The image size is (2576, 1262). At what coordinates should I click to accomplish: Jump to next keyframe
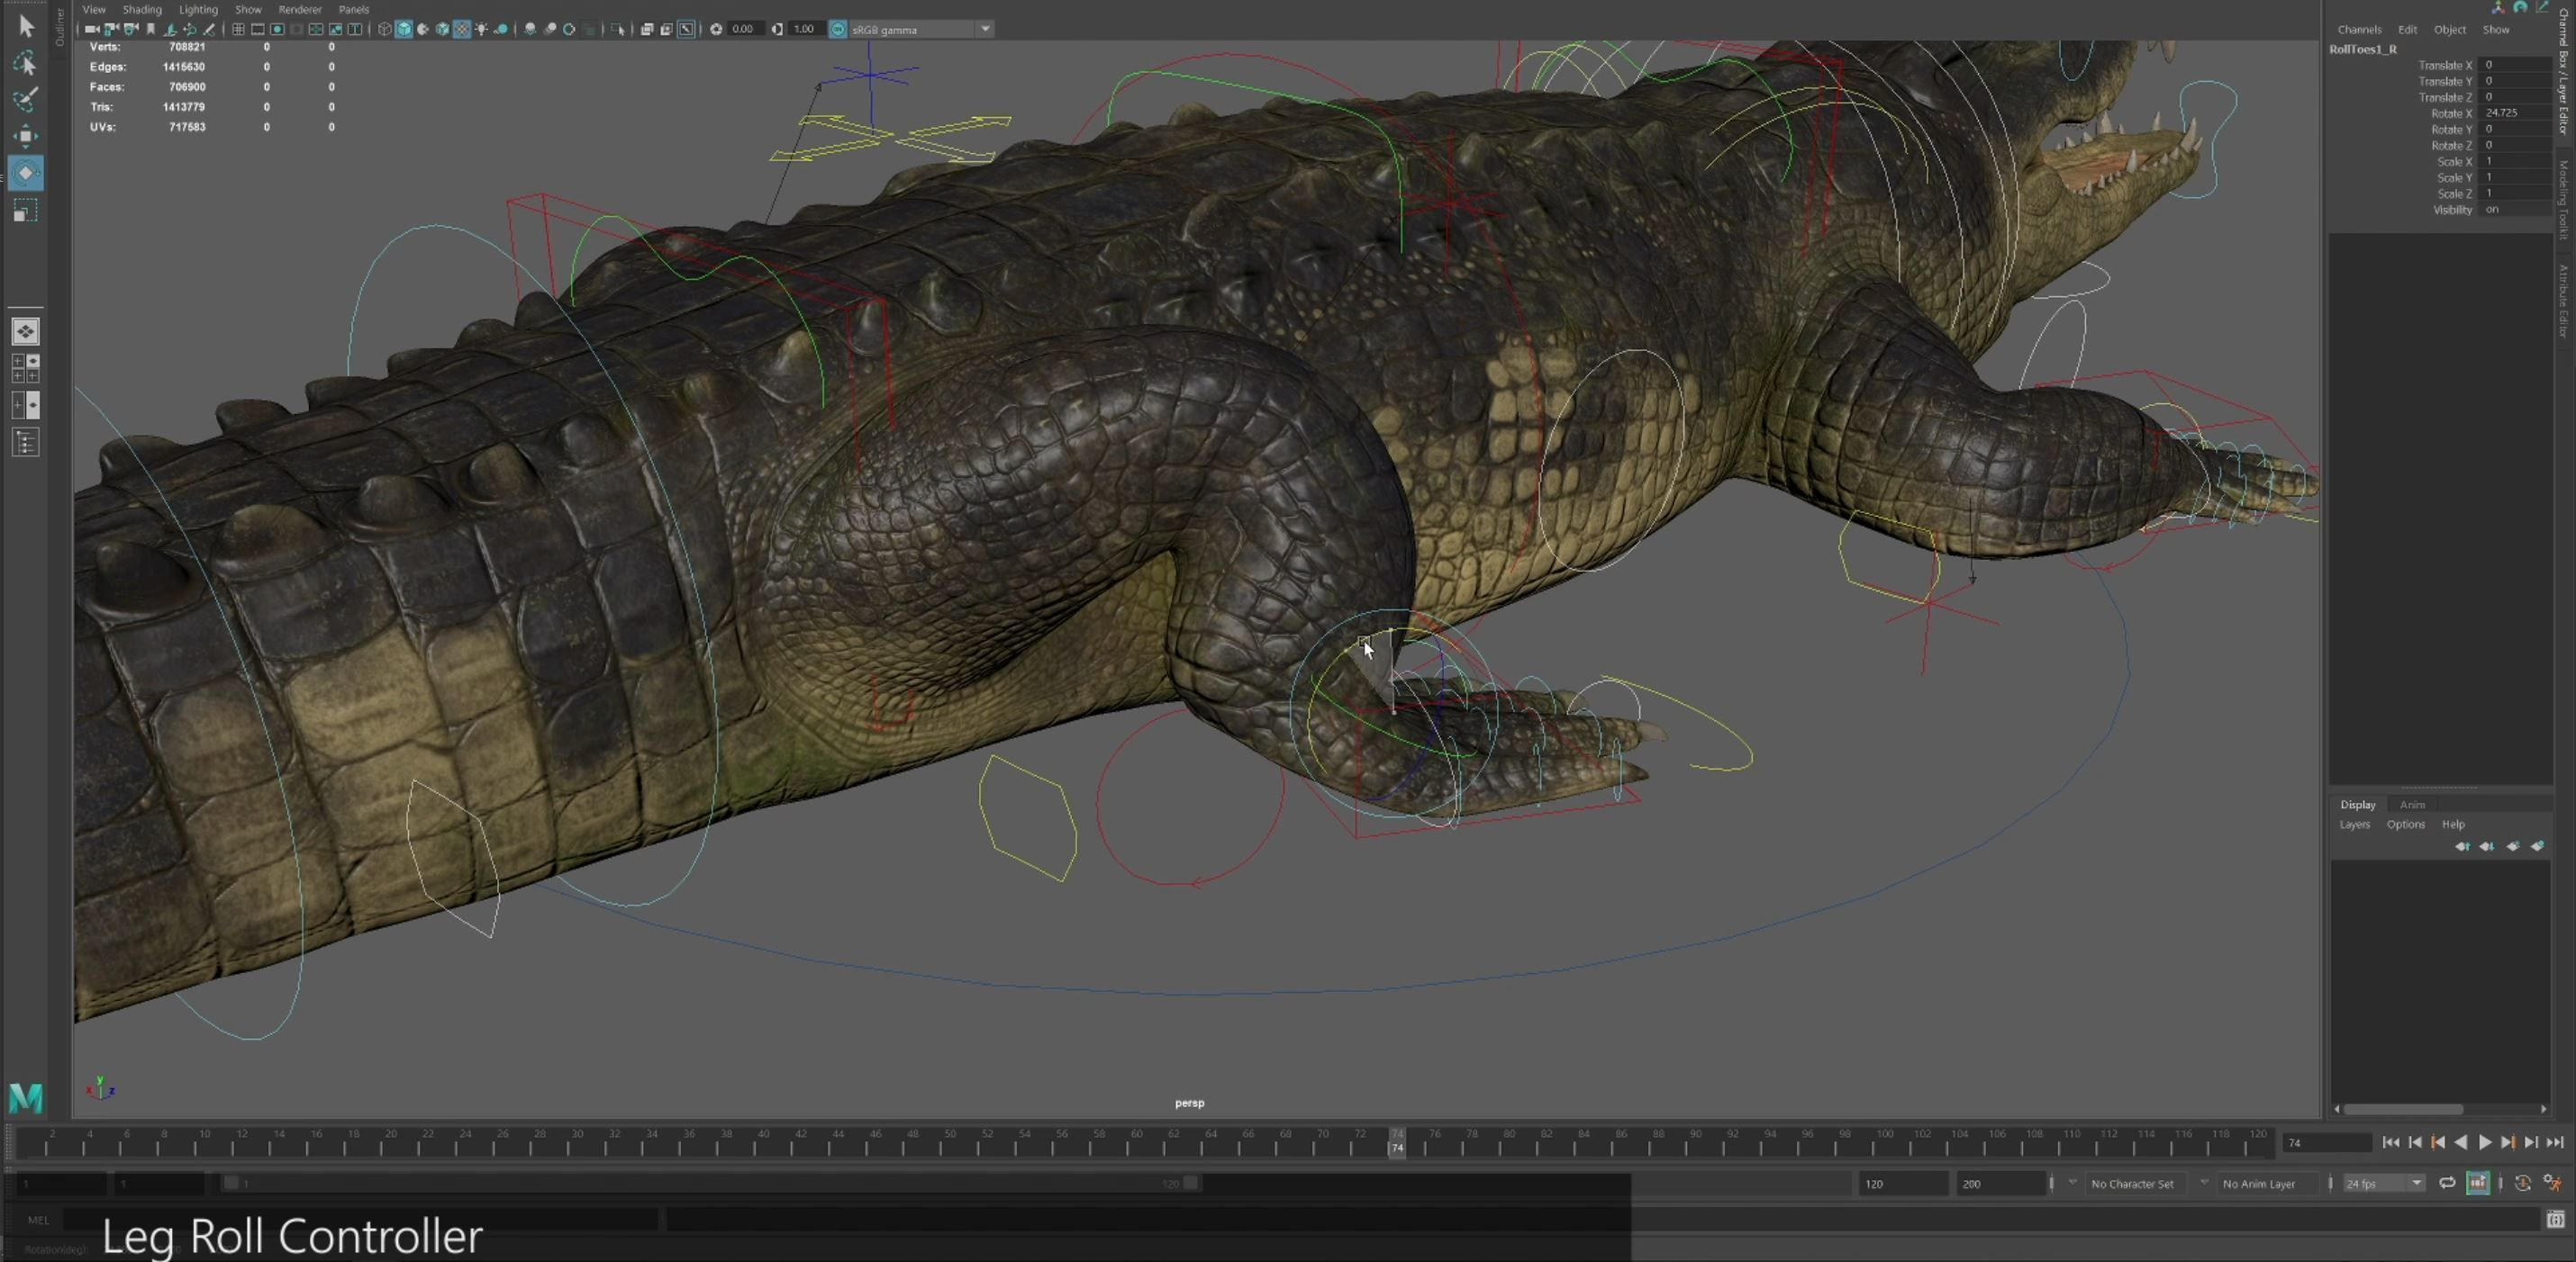coord(2509,1142)
